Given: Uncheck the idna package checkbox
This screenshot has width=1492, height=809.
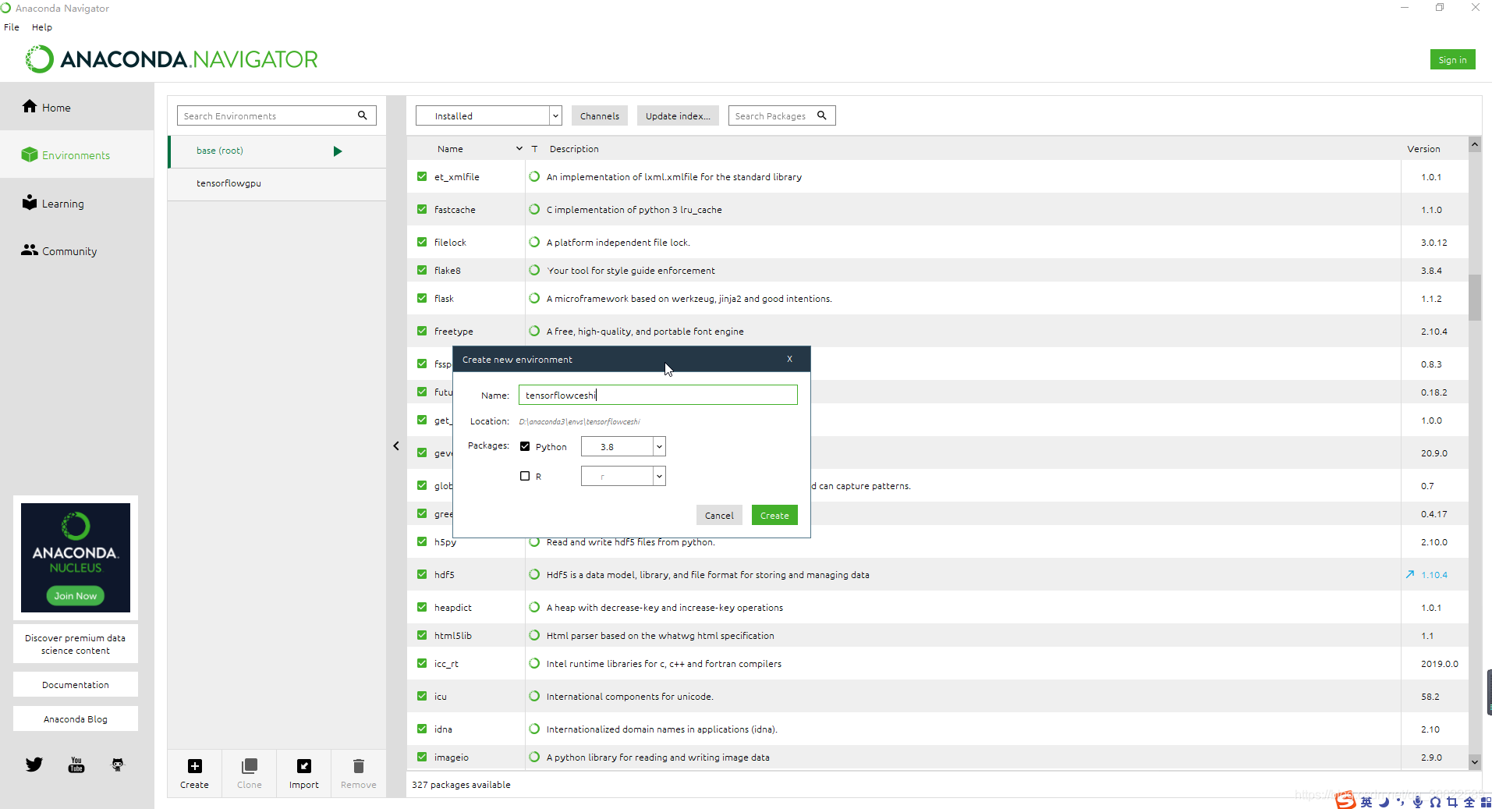Looking at the screenshot, I should [x=422, y=729].
